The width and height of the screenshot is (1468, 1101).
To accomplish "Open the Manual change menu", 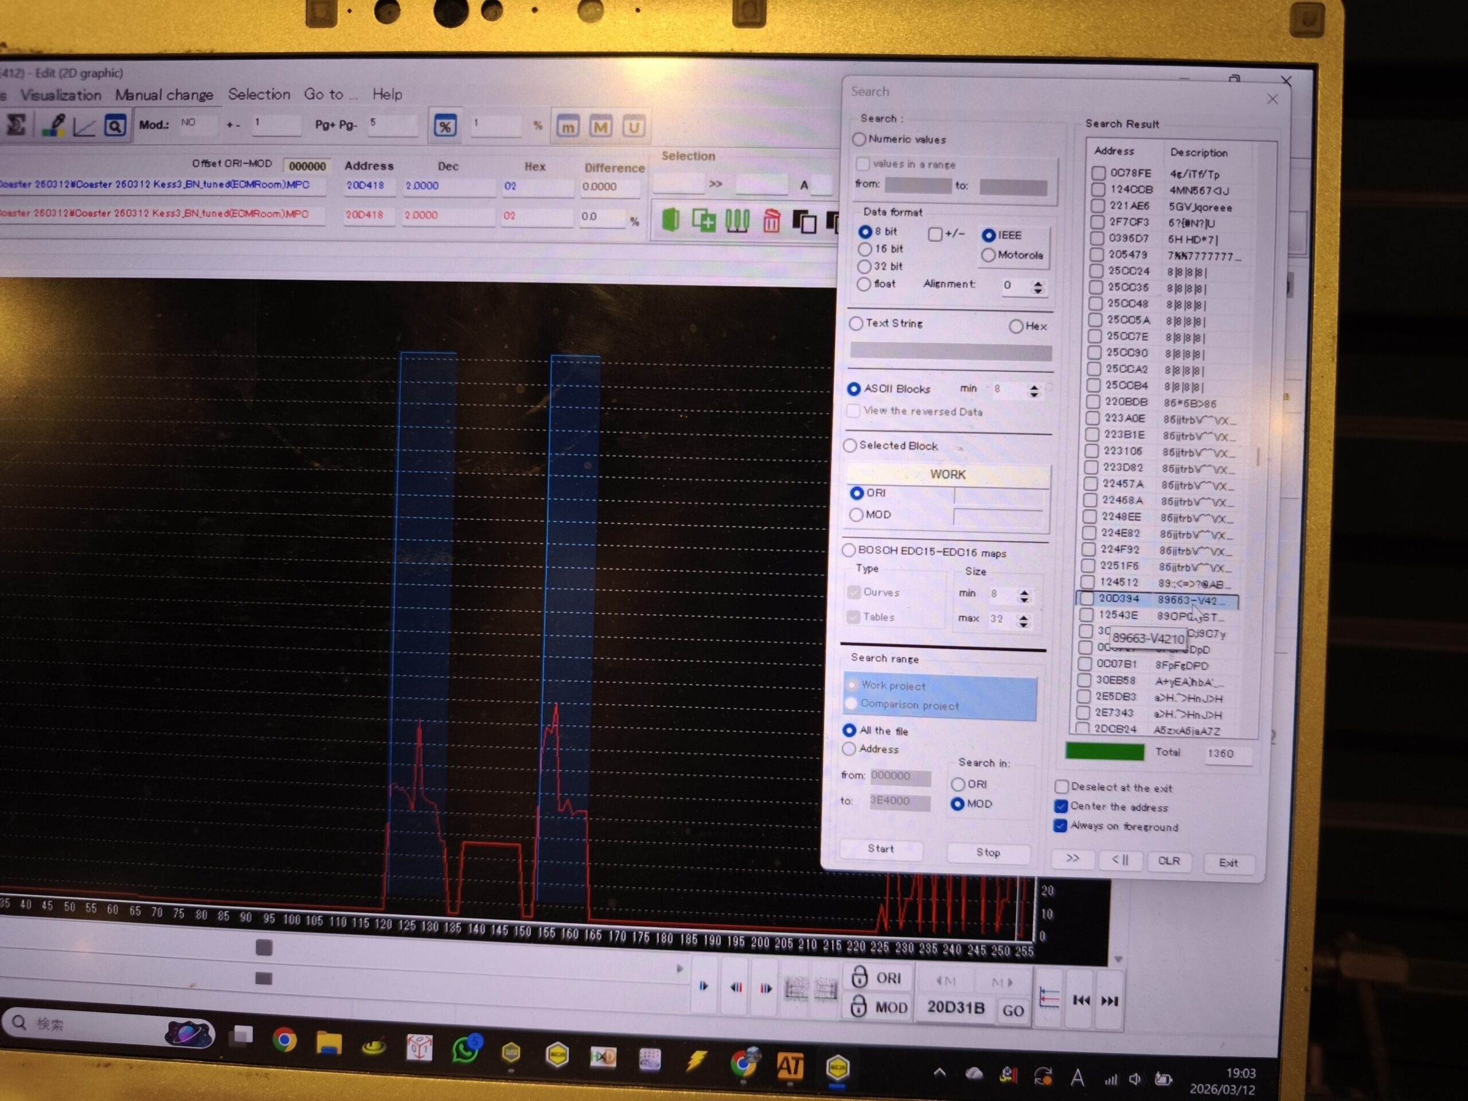I will 164,95.
